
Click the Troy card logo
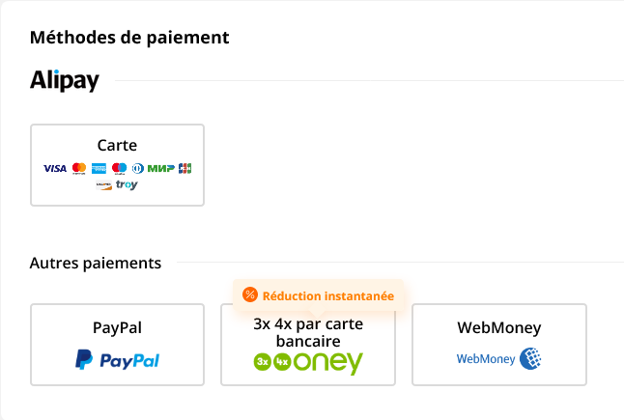tap(127, 185)
